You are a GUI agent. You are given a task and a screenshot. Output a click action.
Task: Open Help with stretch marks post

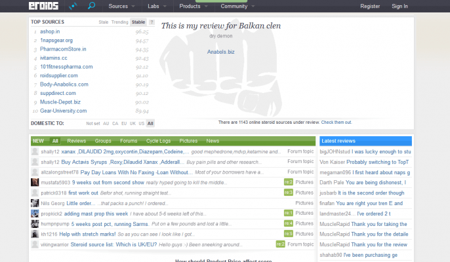click(87, 234)
